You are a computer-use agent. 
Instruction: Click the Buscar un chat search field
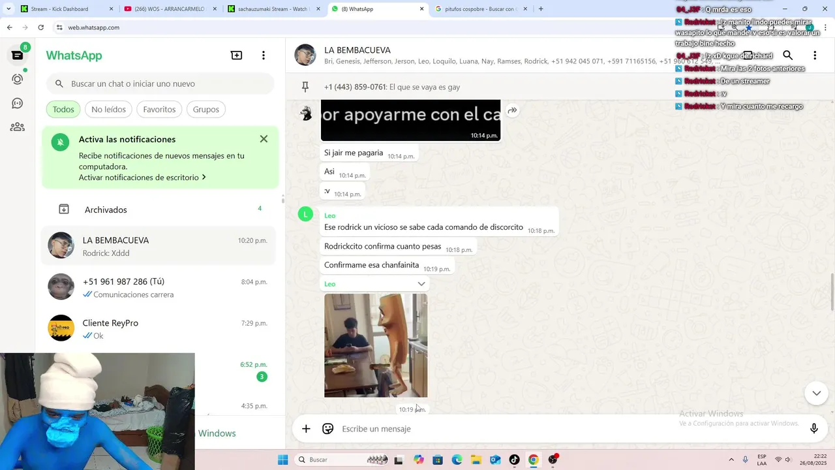160,84
